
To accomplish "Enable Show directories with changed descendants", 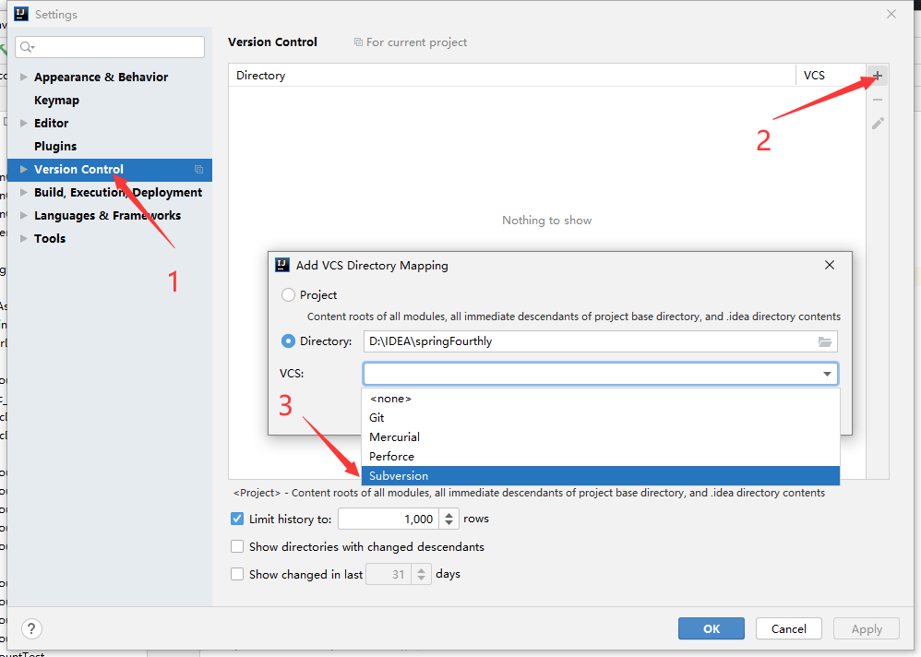I will [237, 546].
